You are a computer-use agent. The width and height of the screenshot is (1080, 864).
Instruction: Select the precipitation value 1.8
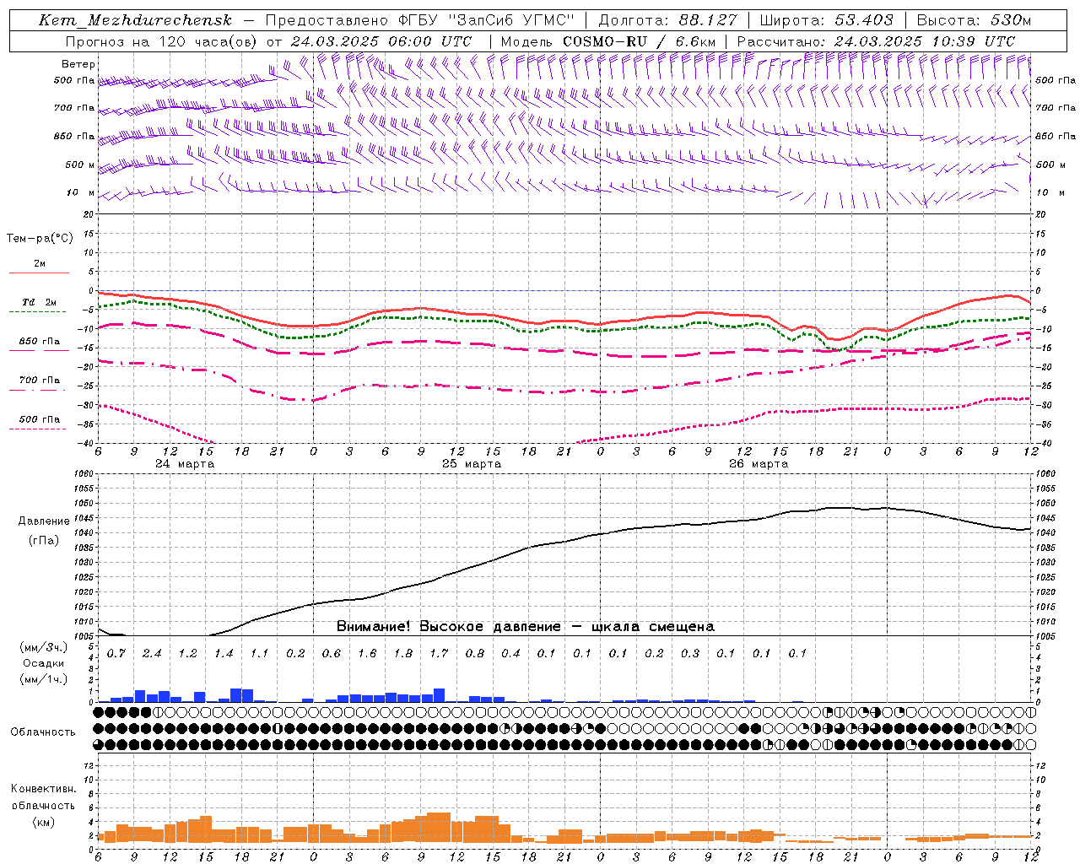point(402,653)
